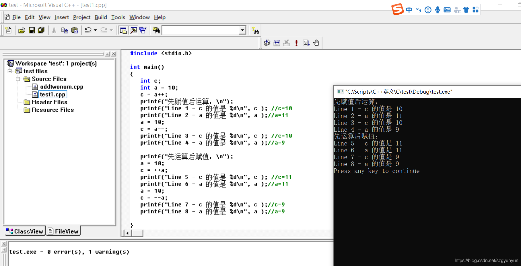
Task: Click the Go debug icon
Action: coord(306,43)
